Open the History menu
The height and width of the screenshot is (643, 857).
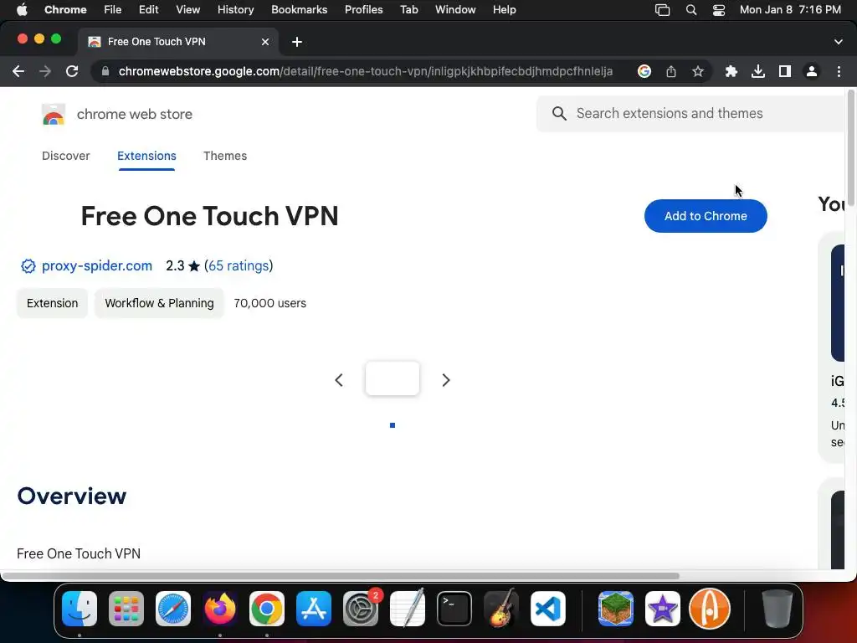(x=235, y=10)
